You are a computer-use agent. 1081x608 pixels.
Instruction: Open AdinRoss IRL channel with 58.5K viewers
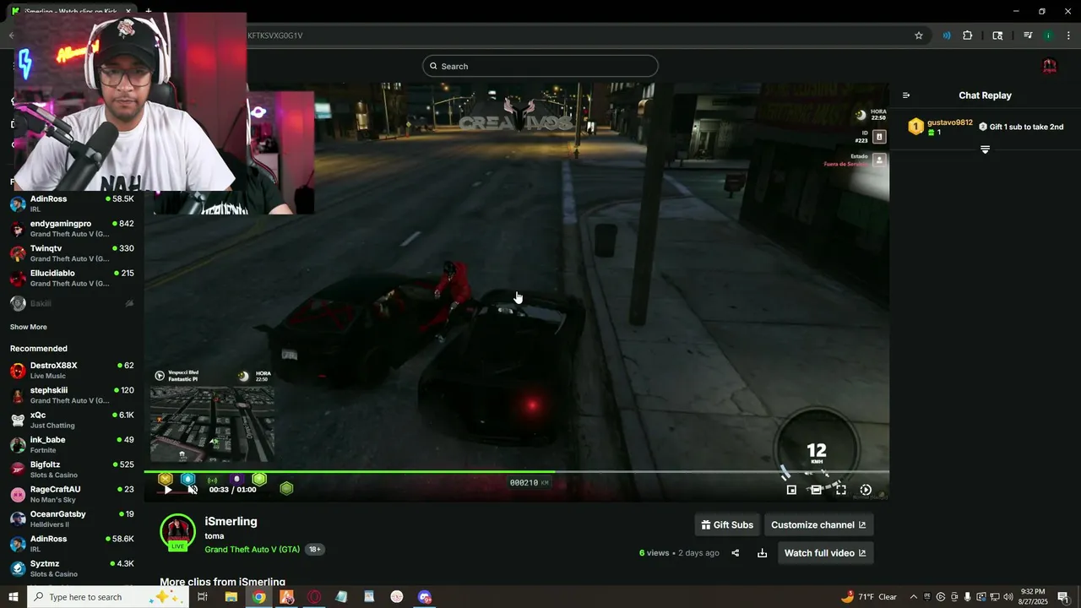coord(72,204)
